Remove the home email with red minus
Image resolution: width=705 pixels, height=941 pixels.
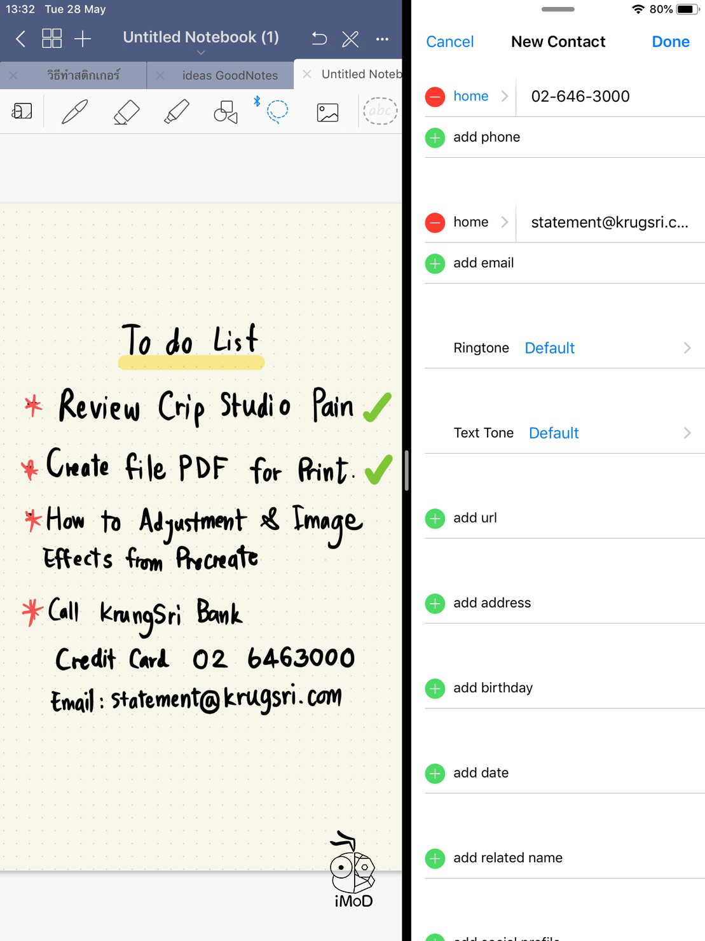(x=435, y=223)
